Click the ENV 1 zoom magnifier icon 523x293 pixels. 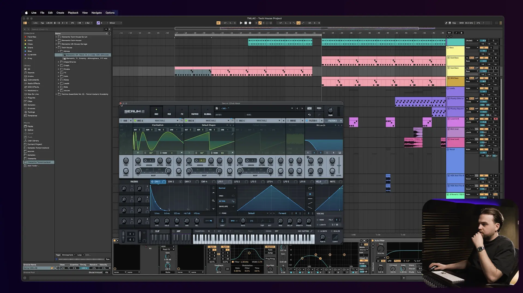click(213, 201)
